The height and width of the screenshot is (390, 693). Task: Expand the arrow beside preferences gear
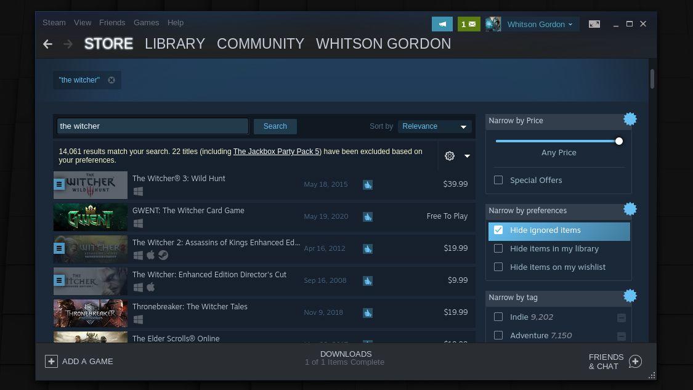pyautogui.click(x=467, y=156)
